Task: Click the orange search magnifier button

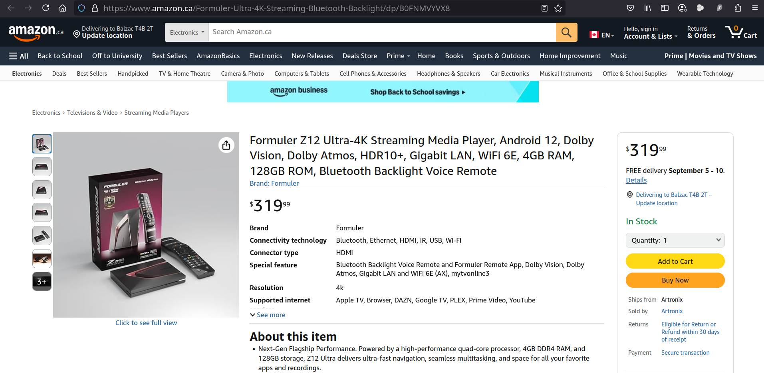Action: 566,32
